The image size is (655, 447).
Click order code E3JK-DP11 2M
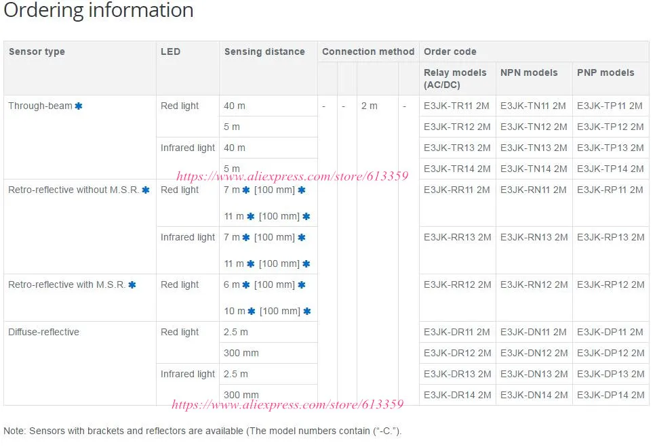point(610,333)
